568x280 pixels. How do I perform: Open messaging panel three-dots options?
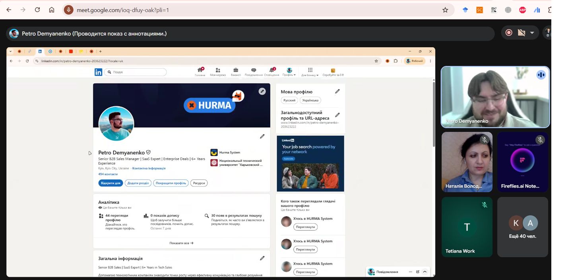(x=410, y=272)
